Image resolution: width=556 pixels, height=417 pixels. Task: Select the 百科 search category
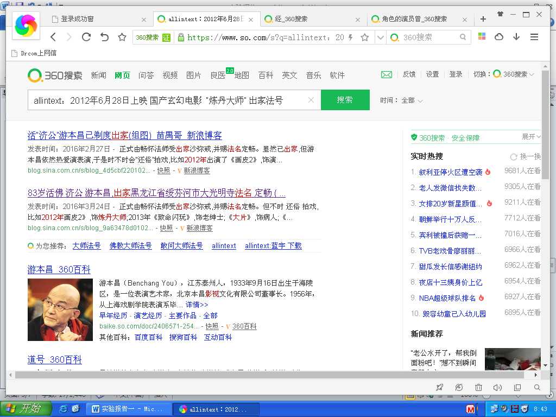(x=266, y=75)
